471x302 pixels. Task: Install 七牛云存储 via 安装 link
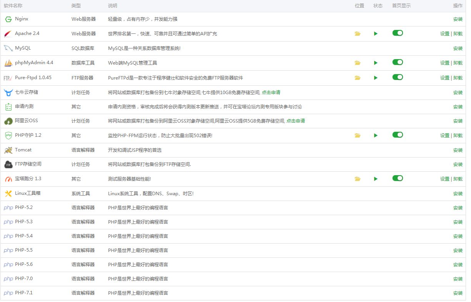point(458,93)
